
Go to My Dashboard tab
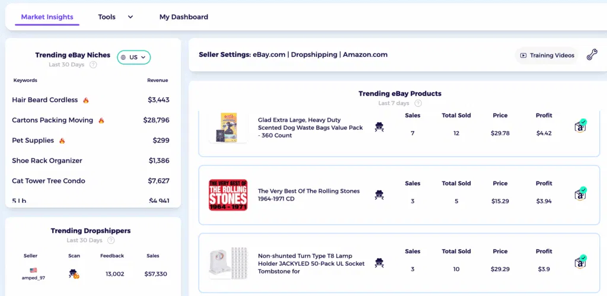[184, 17]
